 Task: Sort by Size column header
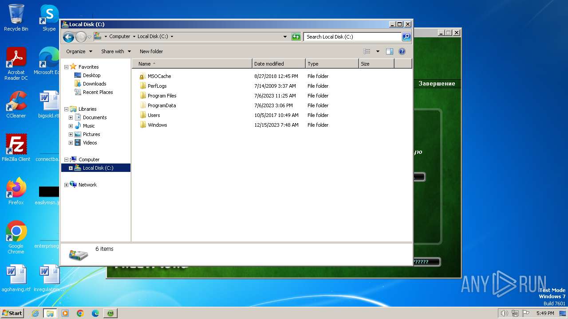(376, 64)
